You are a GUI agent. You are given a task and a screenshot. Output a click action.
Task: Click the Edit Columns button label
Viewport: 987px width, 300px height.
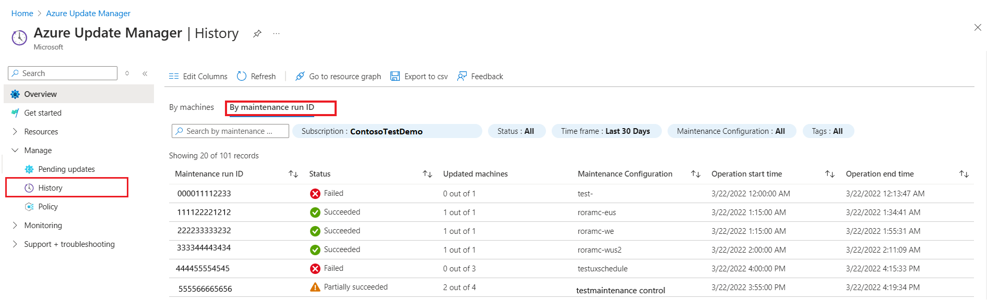click(x=205, y=77)
